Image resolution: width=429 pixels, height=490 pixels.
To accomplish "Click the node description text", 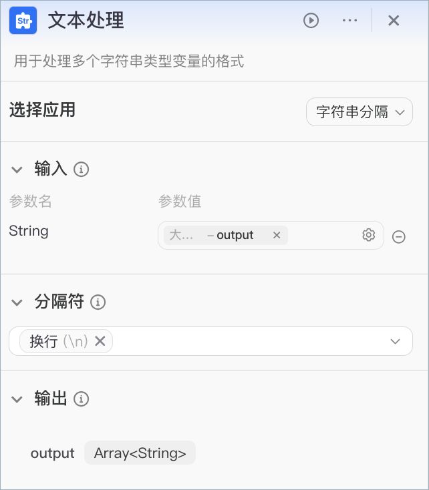I will [128, 61].
